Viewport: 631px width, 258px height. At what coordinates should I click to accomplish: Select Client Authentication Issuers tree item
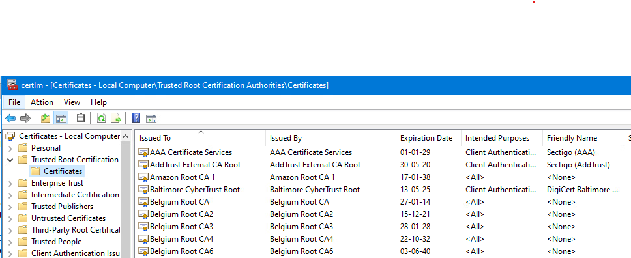76,253
